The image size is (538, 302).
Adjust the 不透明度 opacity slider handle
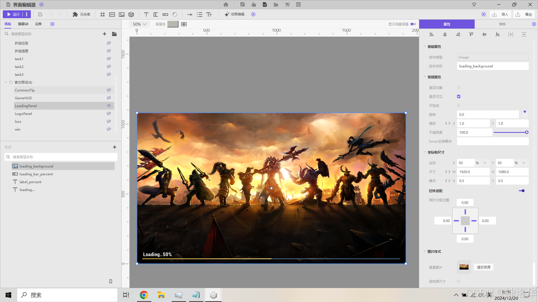(527, 132)
